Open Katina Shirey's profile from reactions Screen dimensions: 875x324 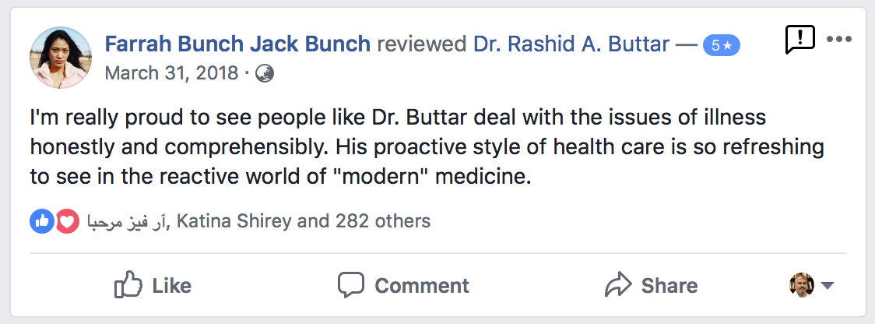[234, 221]
